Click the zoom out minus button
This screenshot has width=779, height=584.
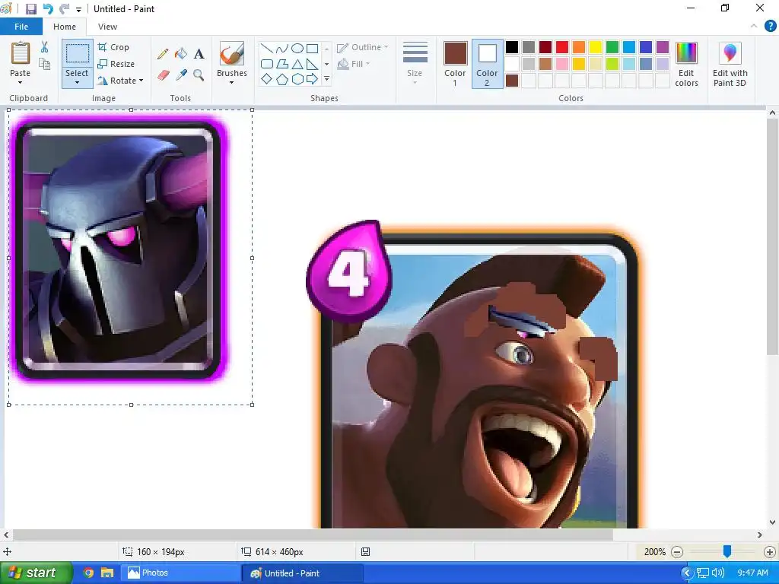coord(676,552)
